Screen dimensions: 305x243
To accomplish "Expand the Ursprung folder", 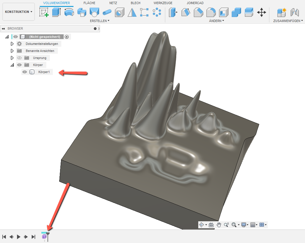I will pos(12,58).
